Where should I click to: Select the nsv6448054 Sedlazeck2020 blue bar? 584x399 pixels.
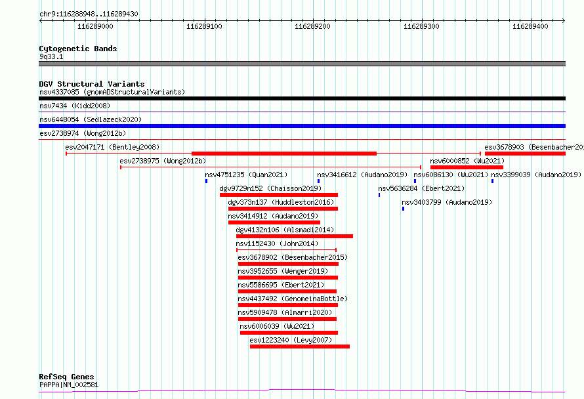coord(302,126)
